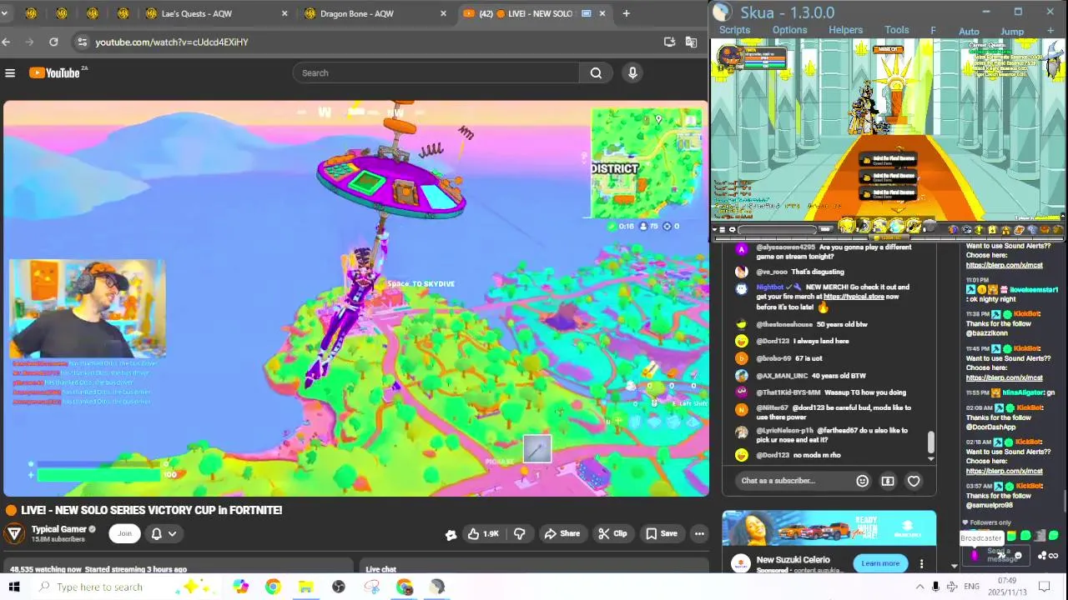
Task: Click the install/cast icon beside translate icon
Action: coord(669,42)
